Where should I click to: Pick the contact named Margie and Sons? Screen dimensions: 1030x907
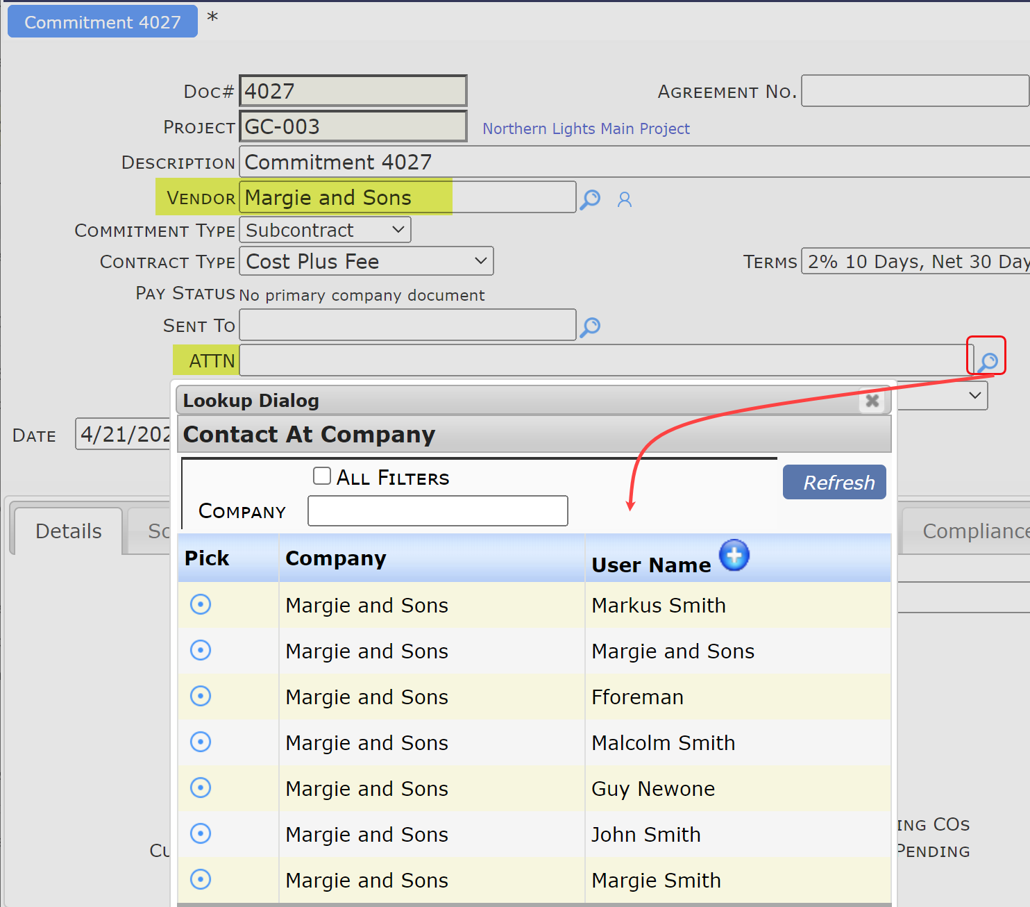[201, 651]
